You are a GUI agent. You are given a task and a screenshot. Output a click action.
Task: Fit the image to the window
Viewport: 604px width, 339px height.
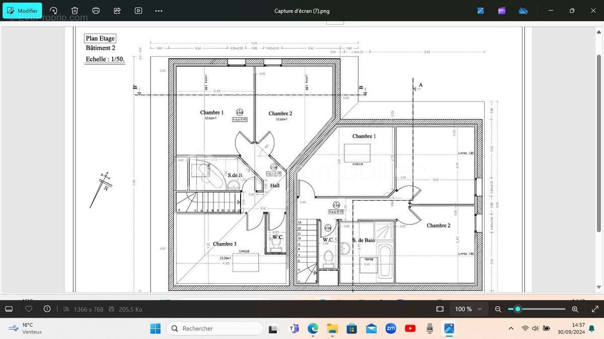point(440,309)
